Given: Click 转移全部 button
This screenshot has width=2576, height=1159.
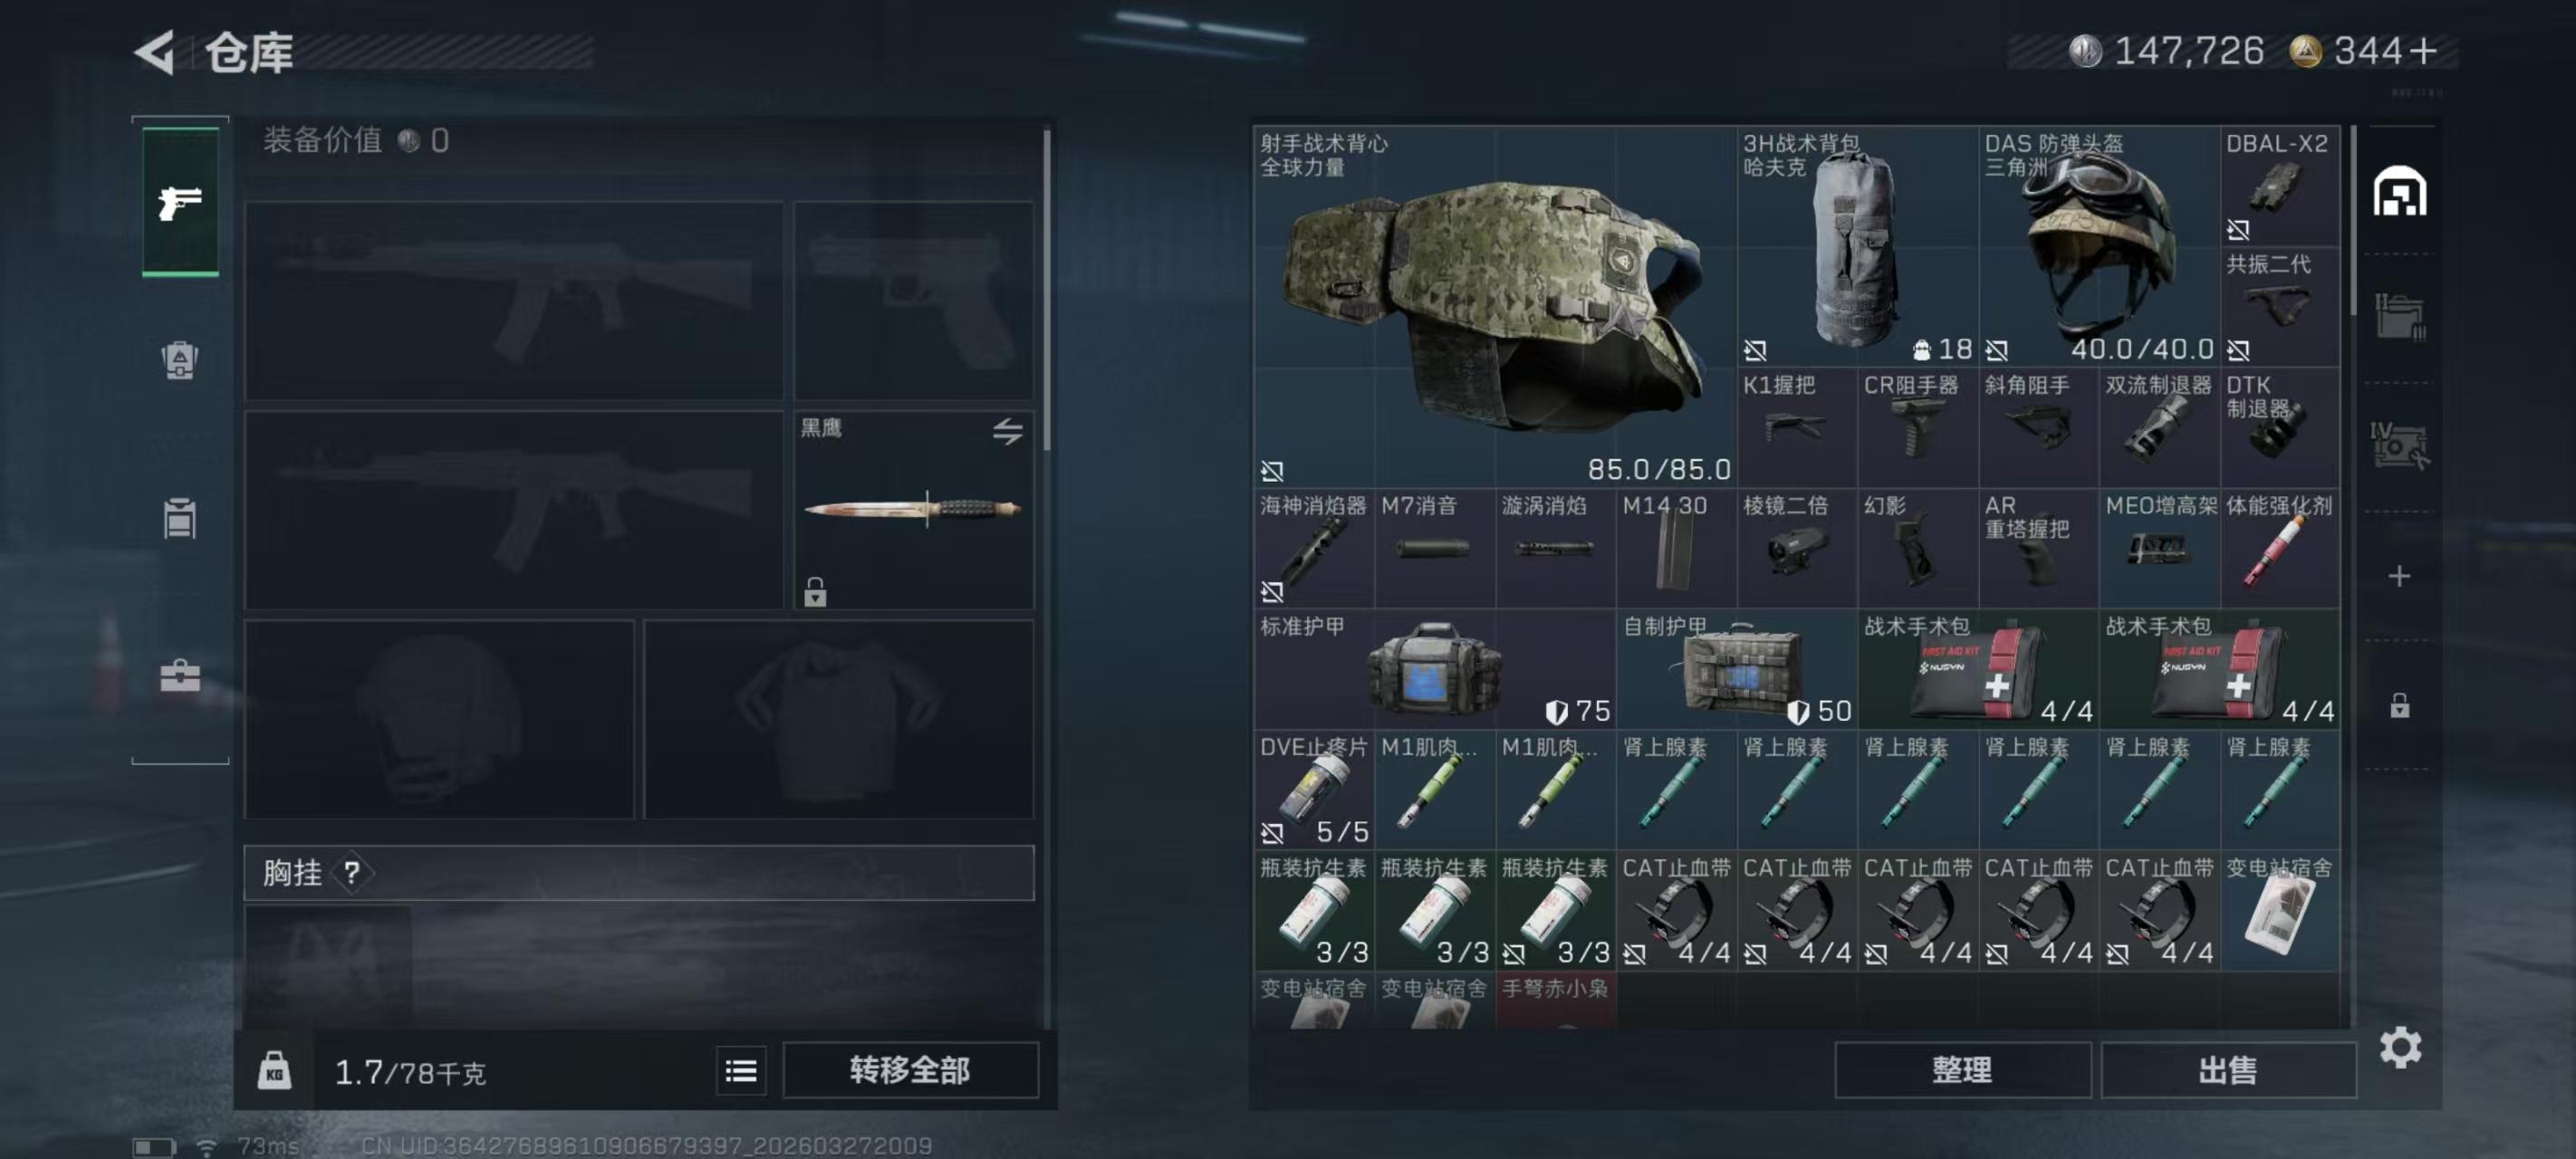Looking at the screenshot, I should pos(910,1071).
